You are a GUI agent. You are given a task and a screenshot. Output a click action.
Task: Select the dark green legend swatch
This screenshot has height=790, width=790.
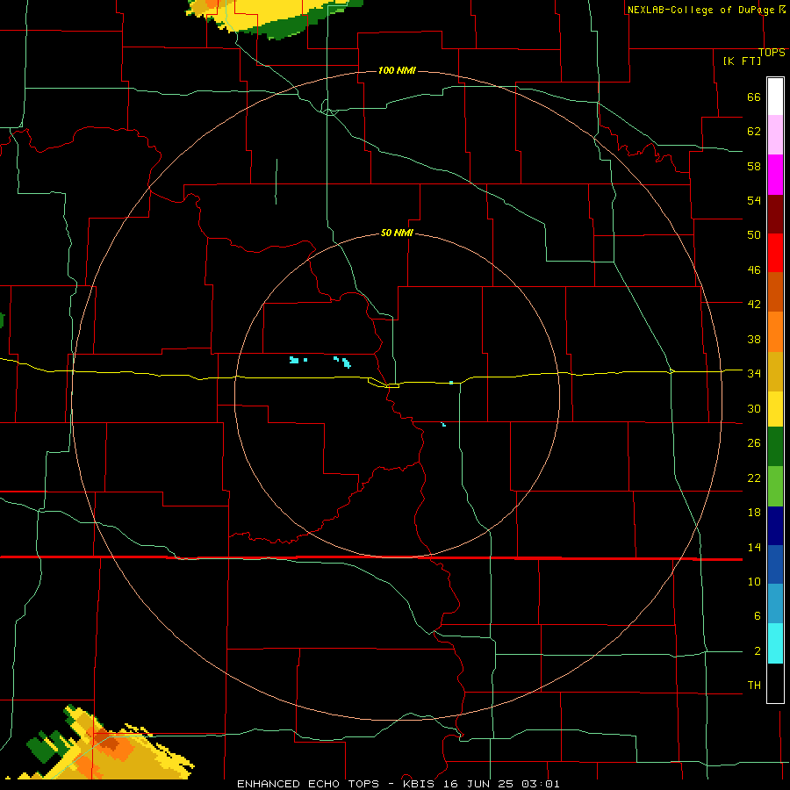(x=775, y=447)
